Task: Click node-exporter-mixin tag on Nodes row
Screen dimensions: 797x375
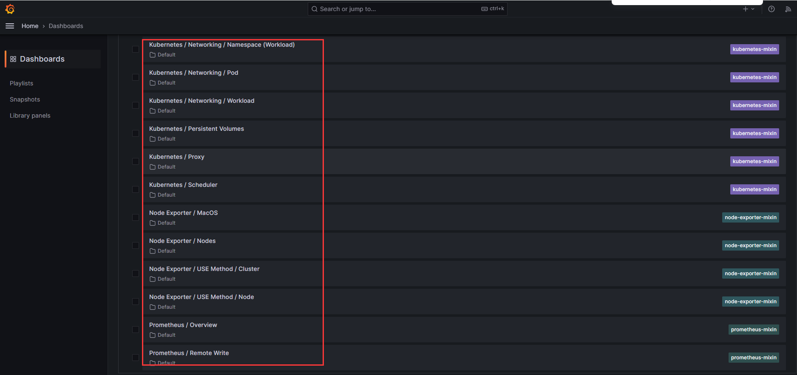Action: 751,245
